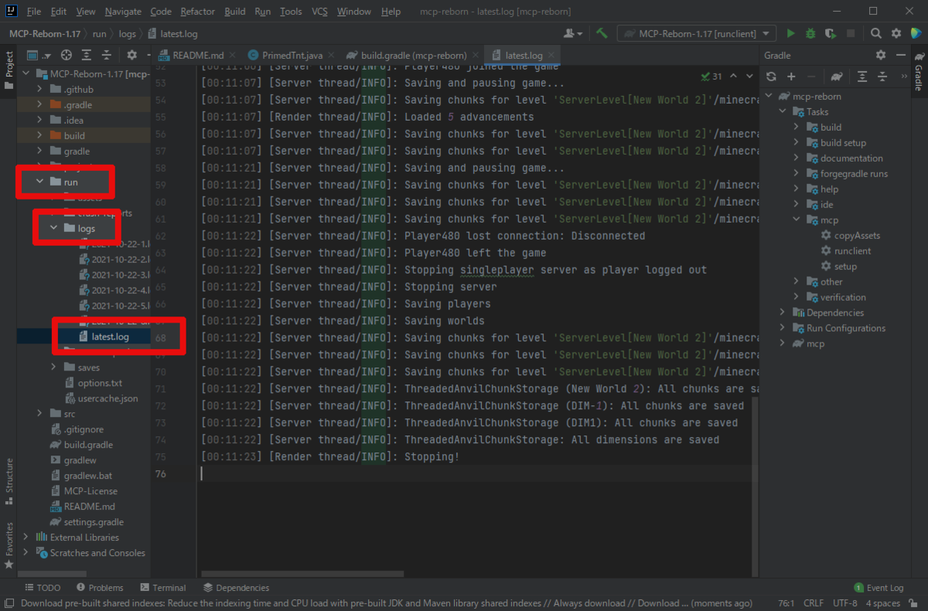Click the CRLF line separator in status bar
This screenshot has width=928, height=611.
[x=814, y=603]
